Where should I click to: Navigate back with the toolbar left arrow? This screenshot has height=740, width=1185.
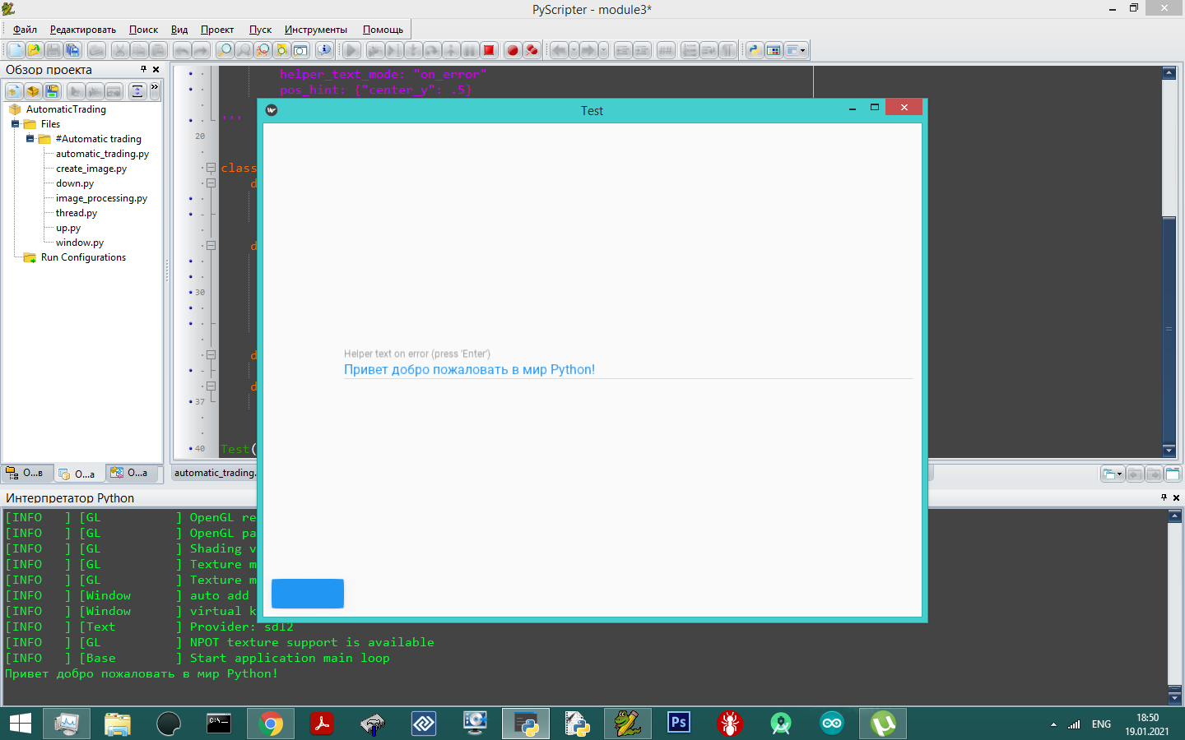coord(559,50)
